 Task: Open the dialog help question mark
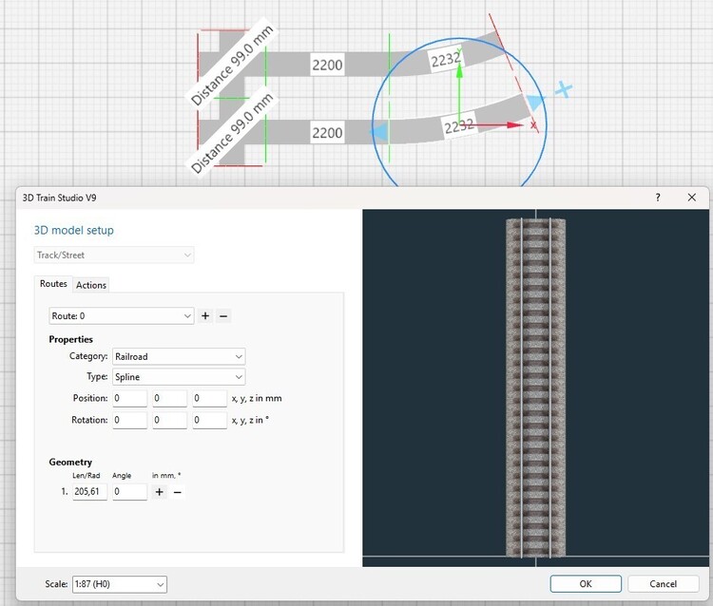click(x=658, y=198)
